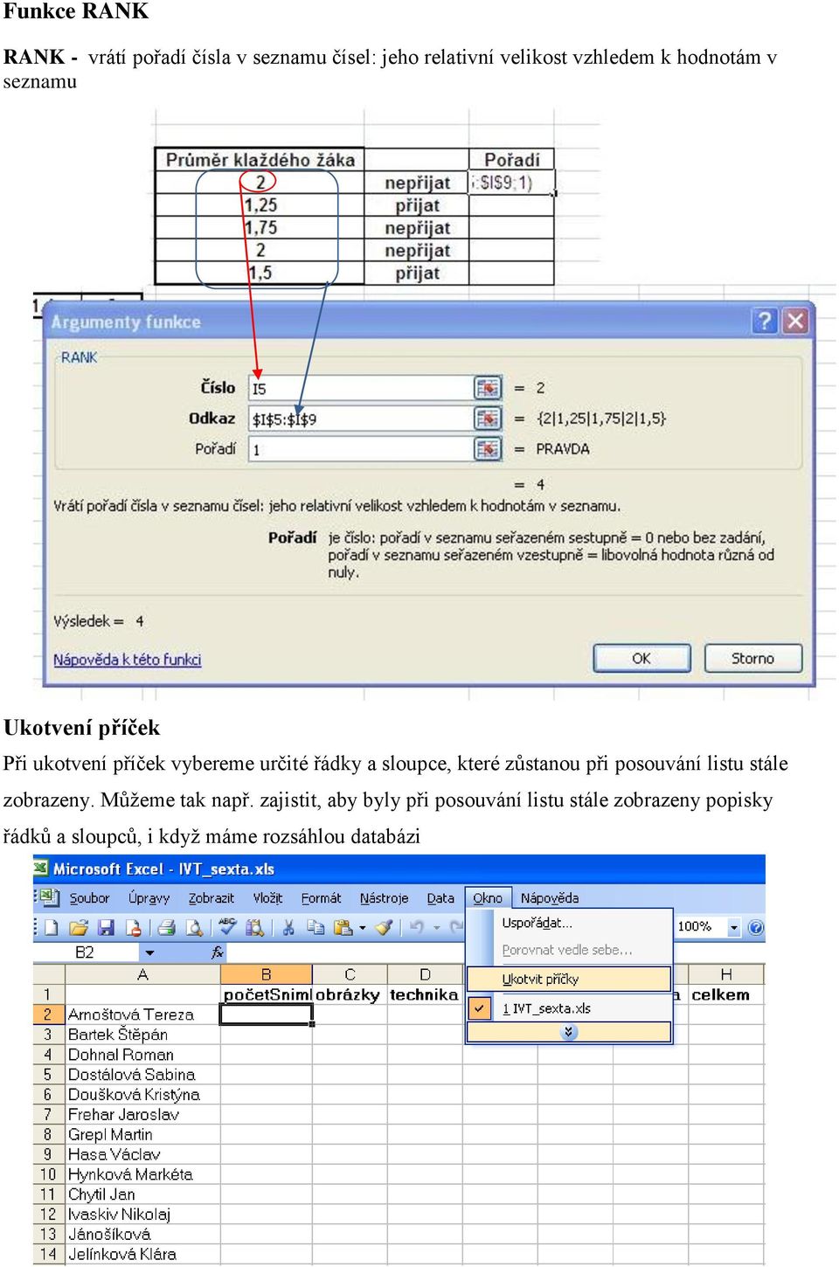Click the Storno button
Screen dimensions: 839x1267
752,658
